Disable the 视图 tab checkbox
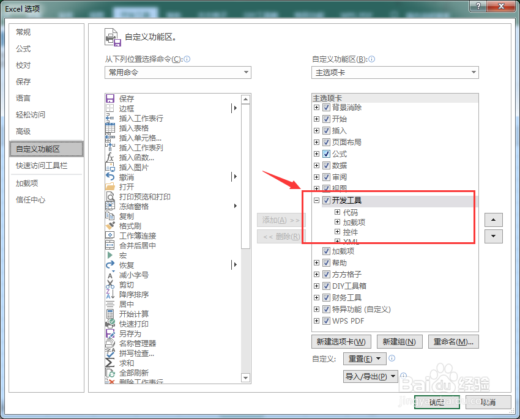Image resolution: width=520 pixels, height=419 pixels. point(327,188)
